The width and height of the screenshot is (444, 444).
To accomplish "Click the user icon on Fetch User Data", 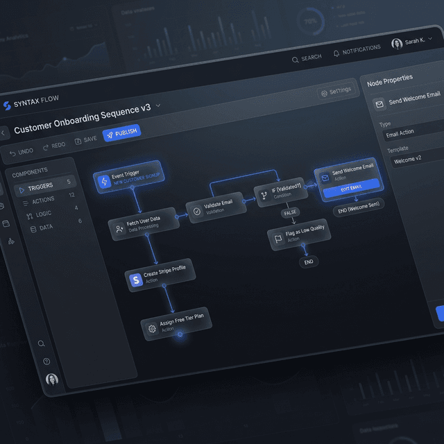I will [x=119, y=228].
